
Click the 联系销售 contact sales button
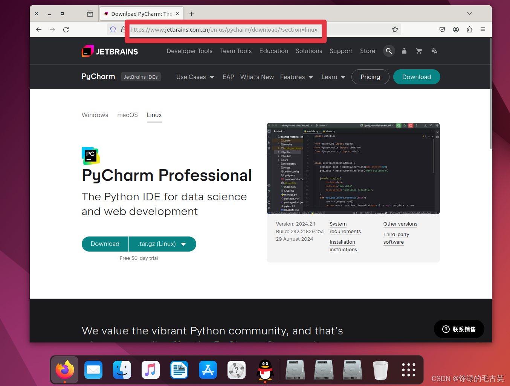[459, 329]
